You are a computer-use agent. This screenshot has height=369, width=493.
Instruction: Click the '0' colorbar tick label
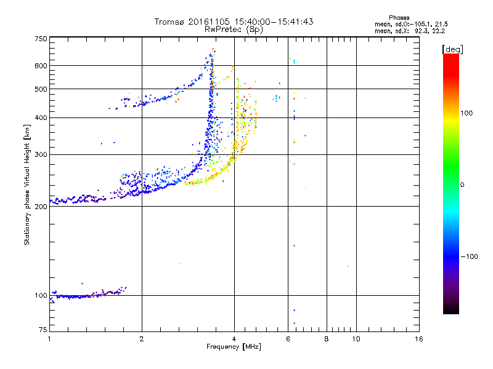point(462,185)
